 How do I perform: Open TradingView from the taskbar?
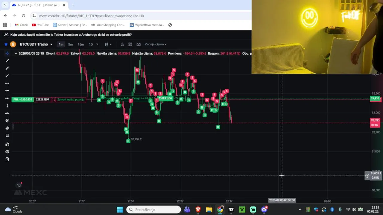[x=231, y=210]
